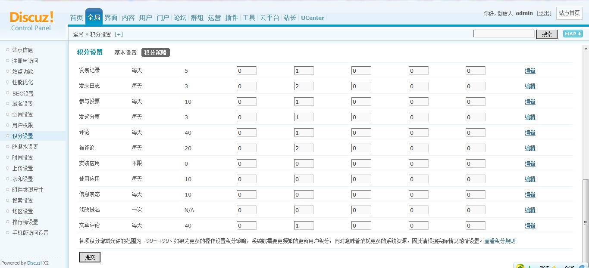
Task: Open 附件类型尺寸 in the sidebar
Action: click(x=28, y=190)
